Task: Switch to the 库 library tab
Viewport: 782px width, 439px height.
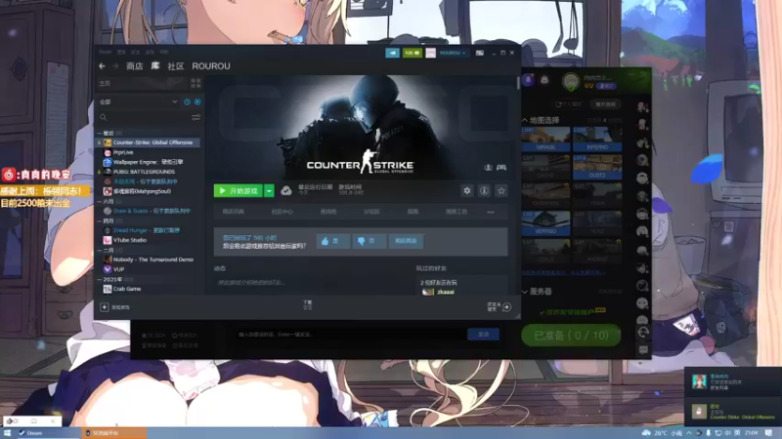Action: point(155,66)
